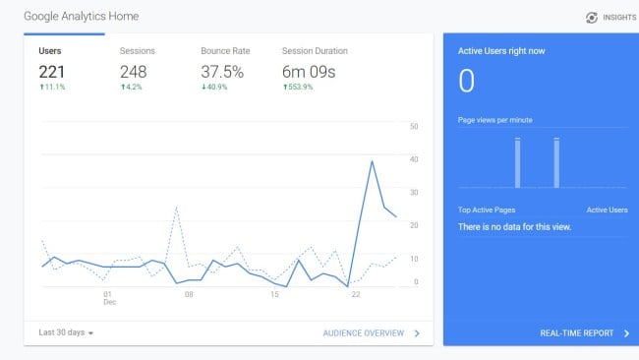Click the 40 y-axis label

tap(414, 159)
